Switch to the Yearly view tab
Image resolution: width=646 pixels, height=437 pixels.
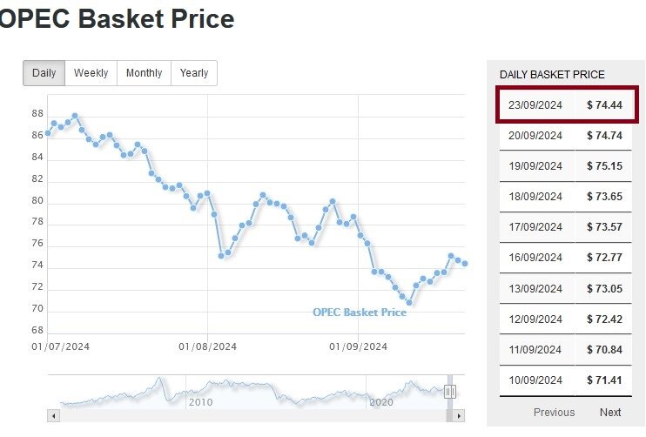pos(194,73)
